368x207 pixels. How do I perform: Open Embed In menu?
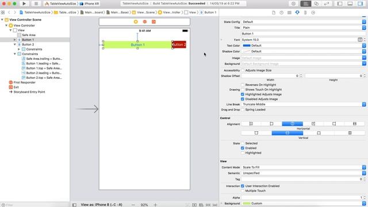[194, 205]
